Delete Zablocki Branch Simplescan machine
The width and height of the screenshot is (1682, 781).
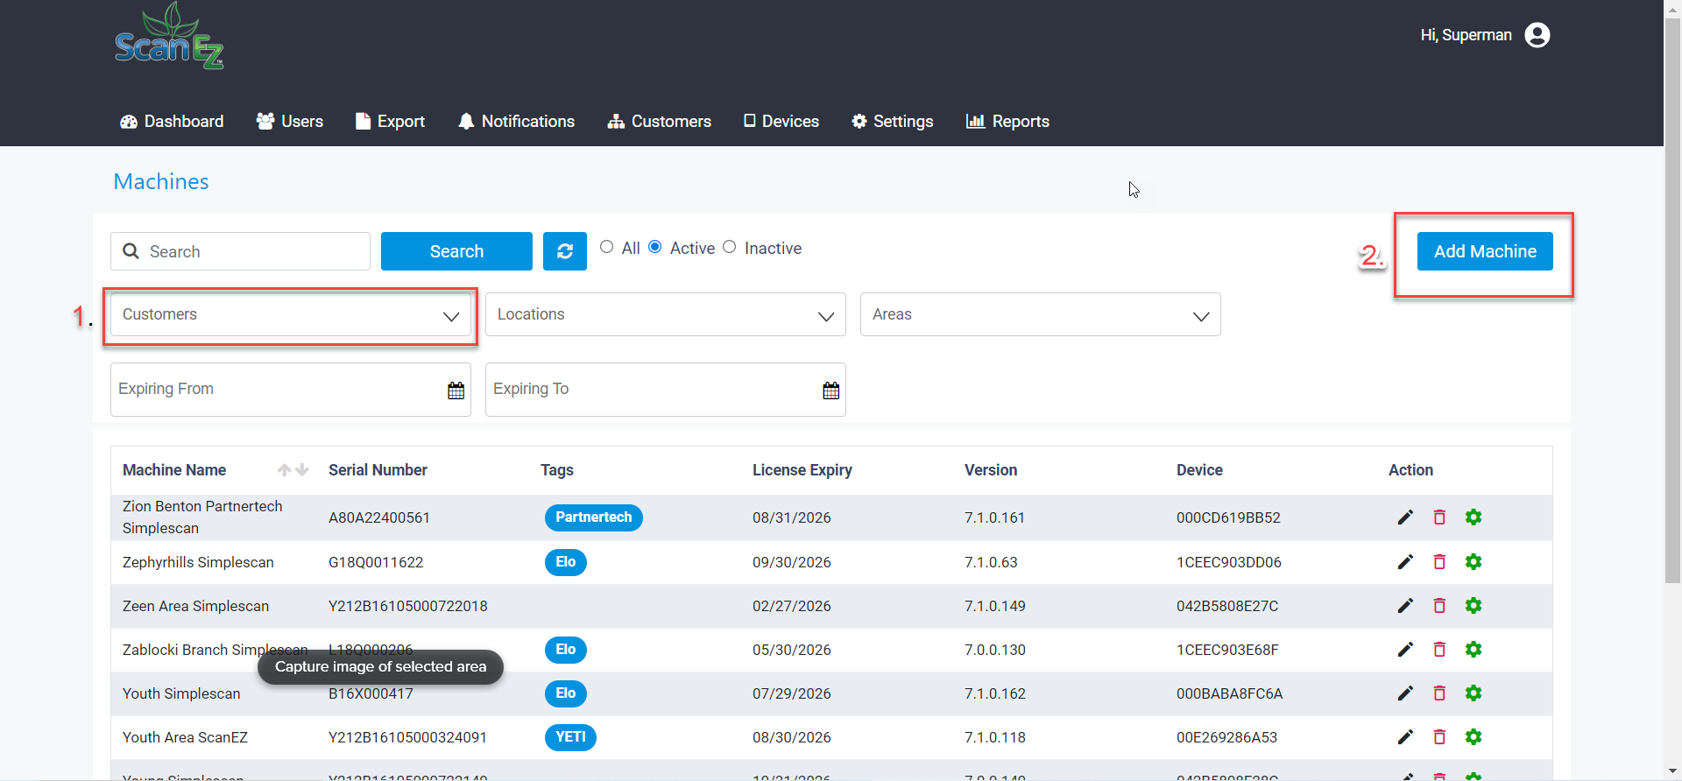1439,650
